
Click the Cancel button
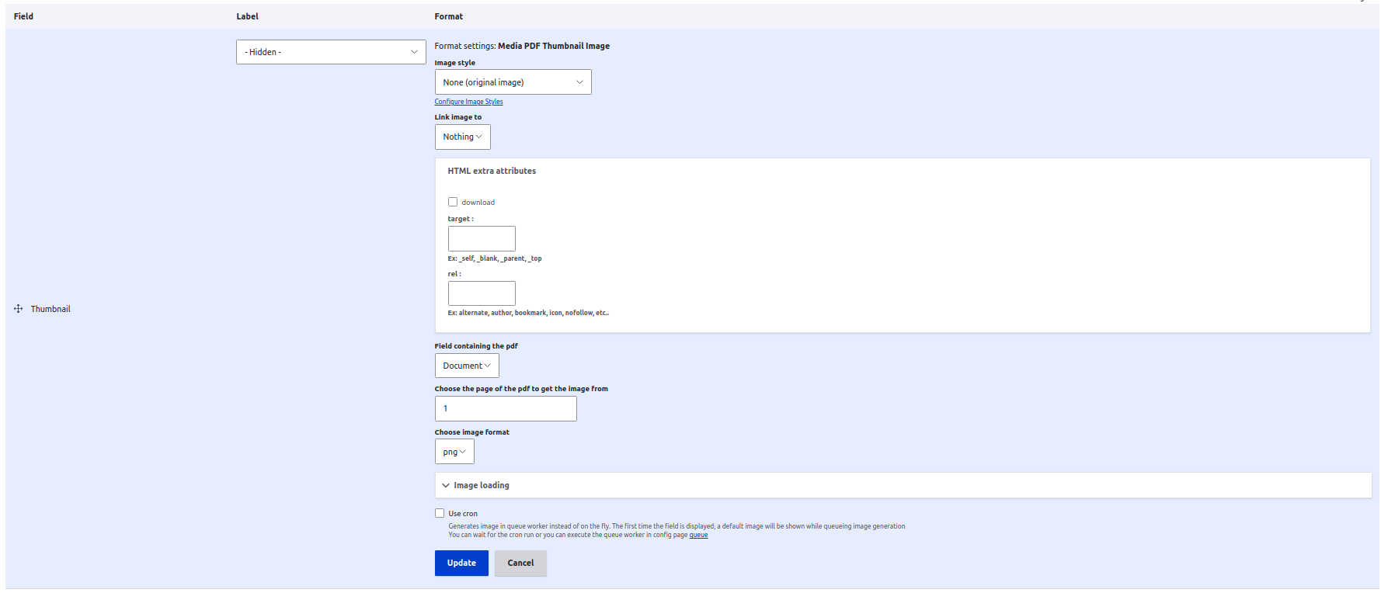pos(520,563)
